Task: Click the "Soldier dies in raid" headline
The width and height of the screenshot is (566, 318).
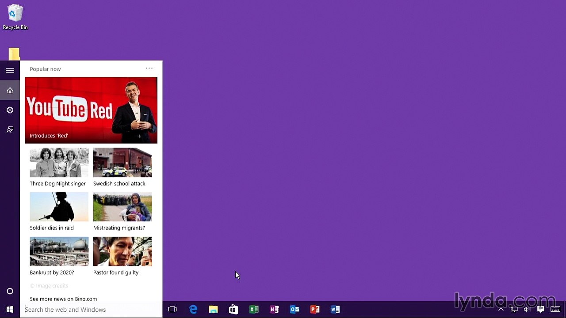Action: coord(52,228)
